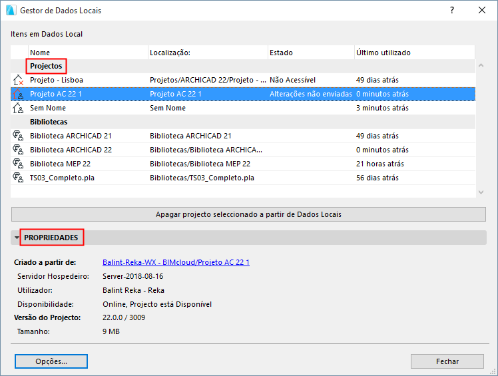Select the Projeto - Lisboa row name
498x376 pixels.
click(x=57, y=80)
